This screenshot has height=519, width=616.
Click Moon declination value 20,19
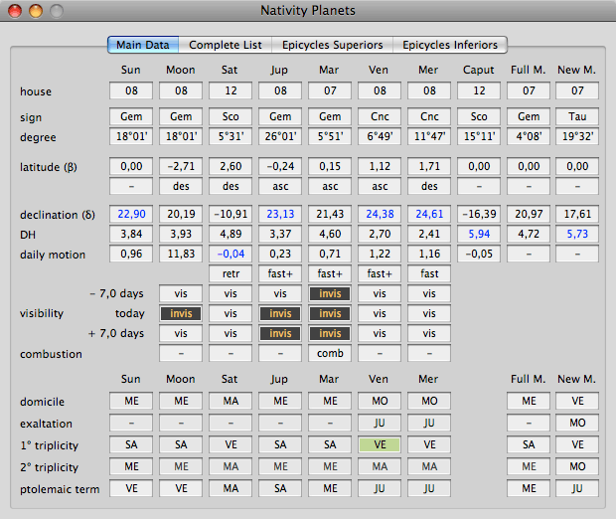181,215
